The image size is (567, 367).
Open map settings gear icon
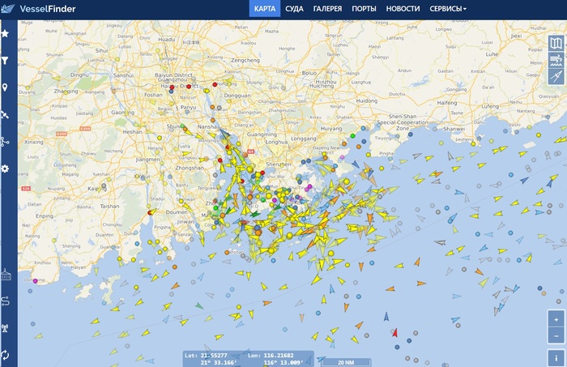[5, 169]
